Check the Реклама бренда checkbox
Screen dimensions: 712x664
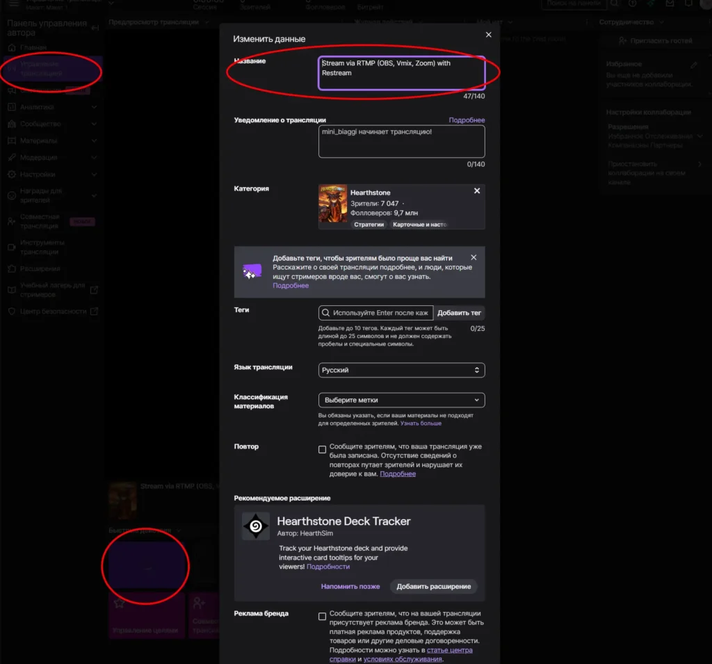click(x=322, y=616)
